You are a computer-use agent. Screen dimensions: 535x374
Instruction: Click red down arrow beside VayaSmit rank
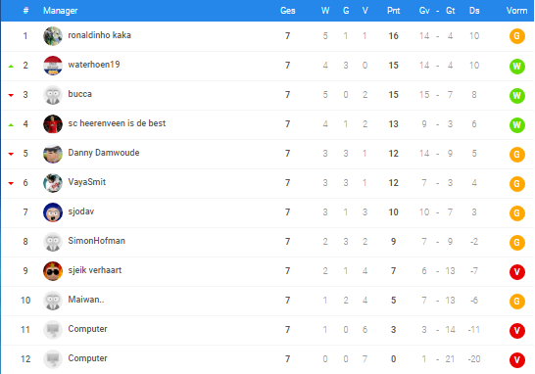click(11, 183)
